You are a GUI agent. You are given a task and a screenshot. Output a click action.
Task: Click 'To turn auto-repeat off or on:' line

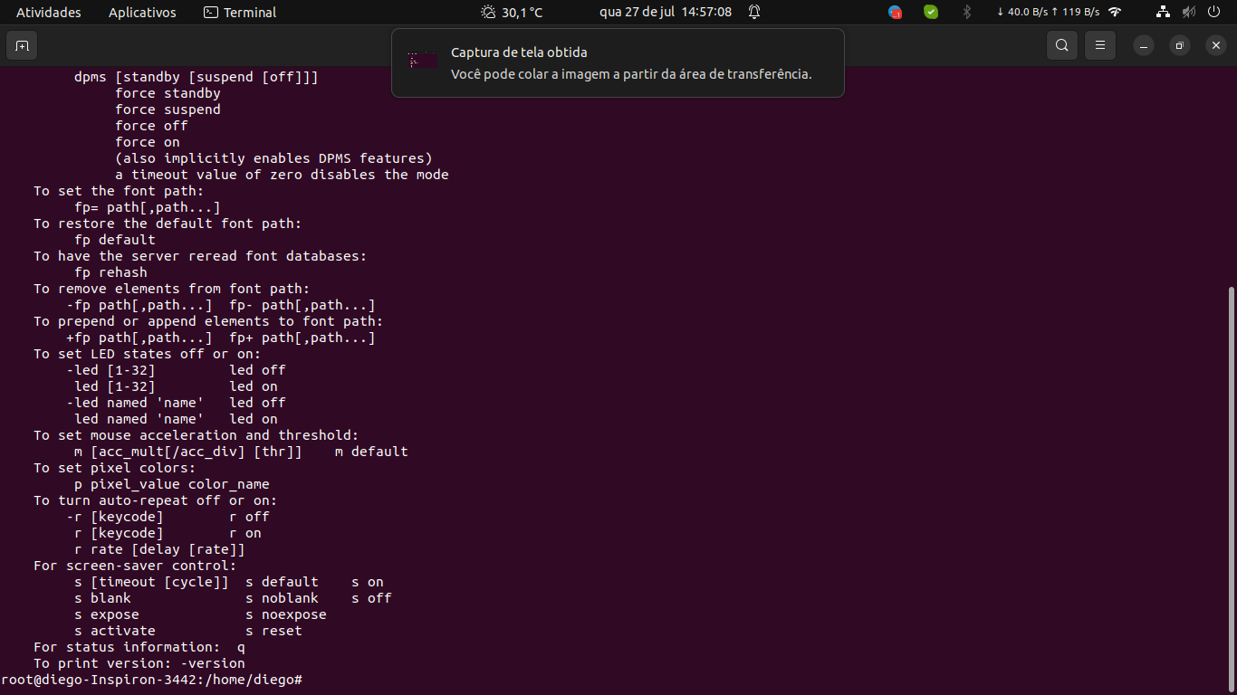[x=155, y=500]
